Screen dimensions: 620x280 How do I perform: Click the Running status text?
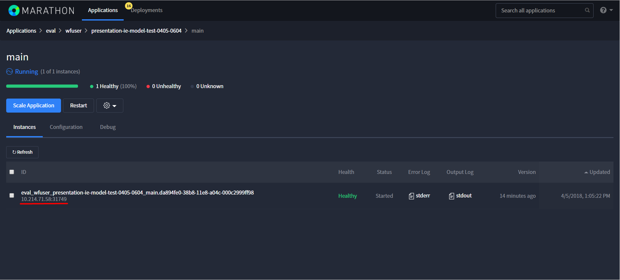pos(26,71)
